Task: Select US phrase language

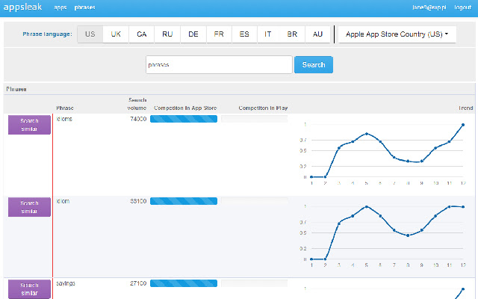Action: pos(90,34)
